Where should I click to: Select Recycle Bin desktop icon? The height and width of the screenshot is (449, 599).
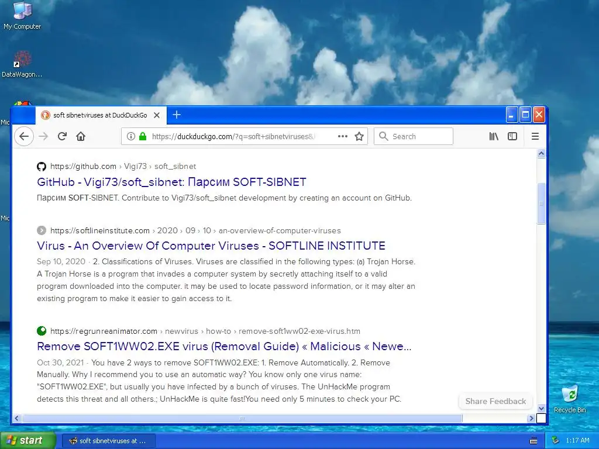pyautogui.click(x=570, y=399)
